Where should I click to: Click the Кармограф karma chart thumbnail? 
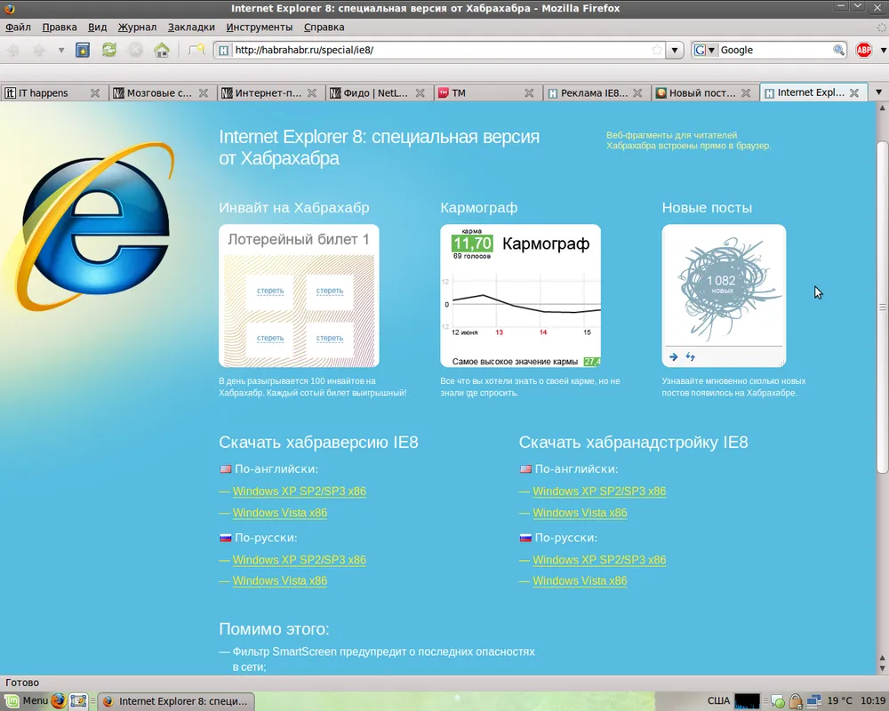tap(520, 295)
